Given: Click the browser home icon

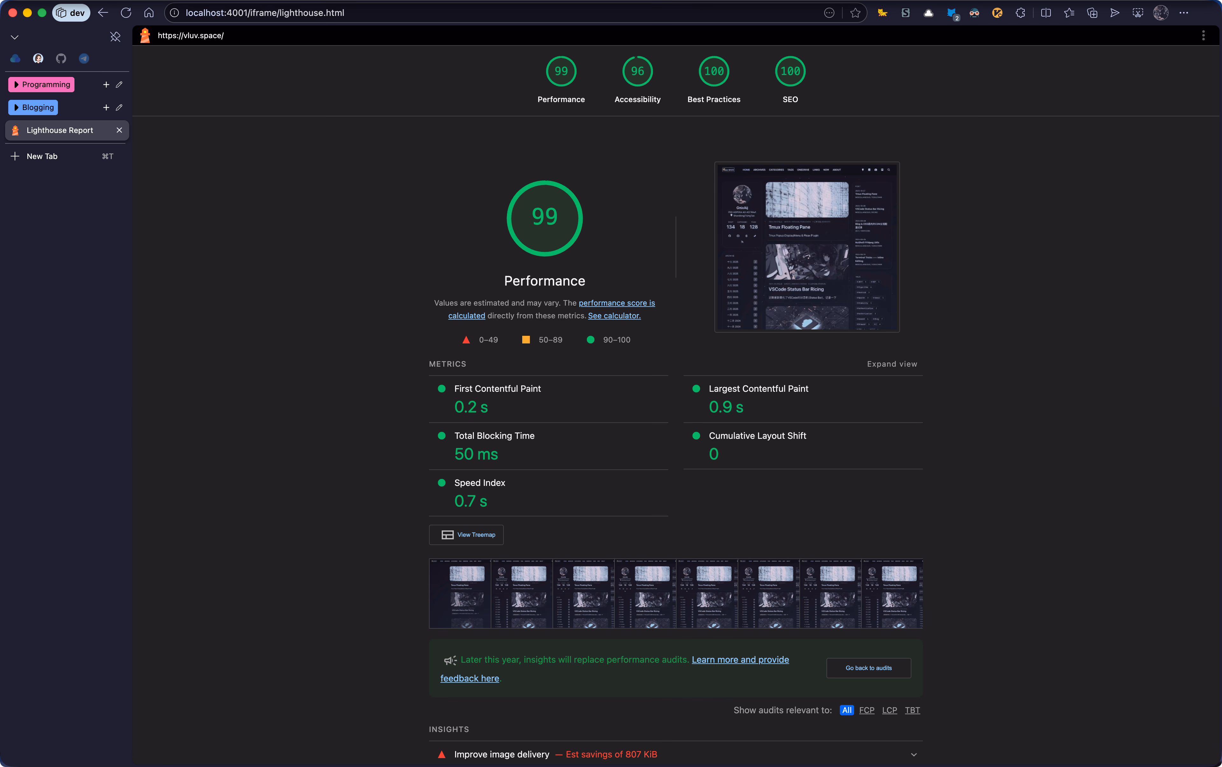Looking at the screenshot, I should coord(149,13).
